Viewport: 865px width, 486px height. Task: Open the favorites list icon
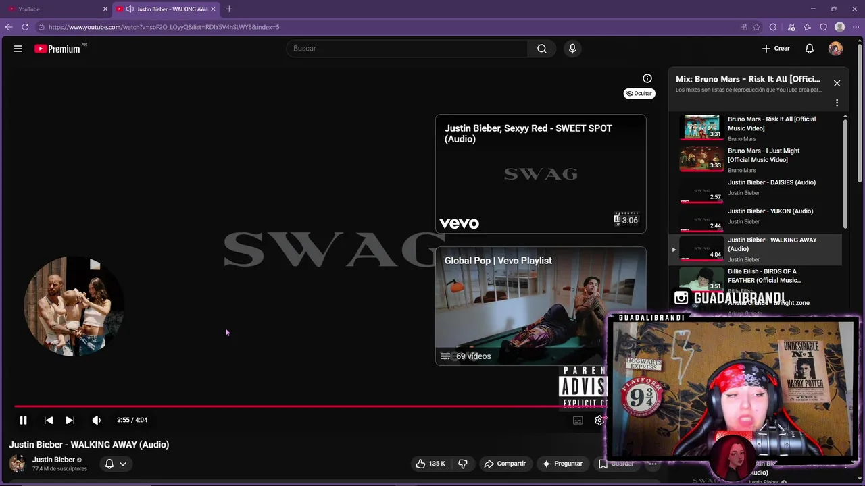click(808, 27)
